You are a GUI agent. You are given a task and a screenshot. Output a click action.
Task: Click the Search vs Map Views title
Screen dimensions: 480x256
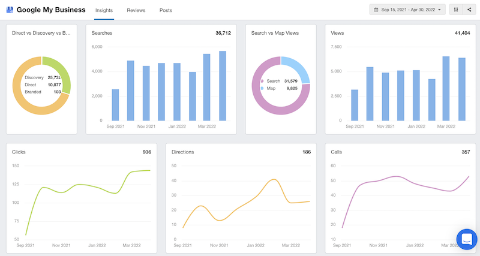[275, 33]
